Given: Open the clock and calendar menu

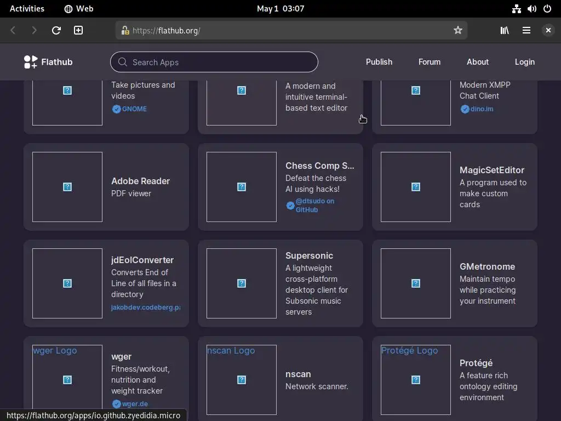Looking at the screenshot, I should 280,9.
